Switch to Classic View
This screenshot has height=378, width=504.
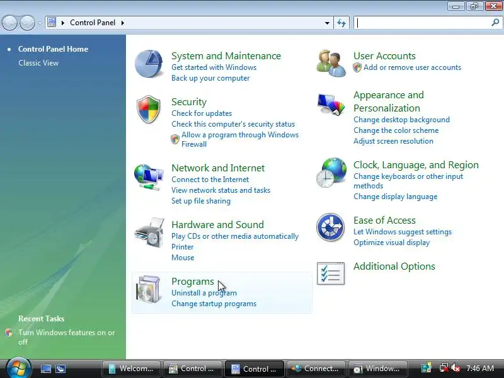pos(38,62)
